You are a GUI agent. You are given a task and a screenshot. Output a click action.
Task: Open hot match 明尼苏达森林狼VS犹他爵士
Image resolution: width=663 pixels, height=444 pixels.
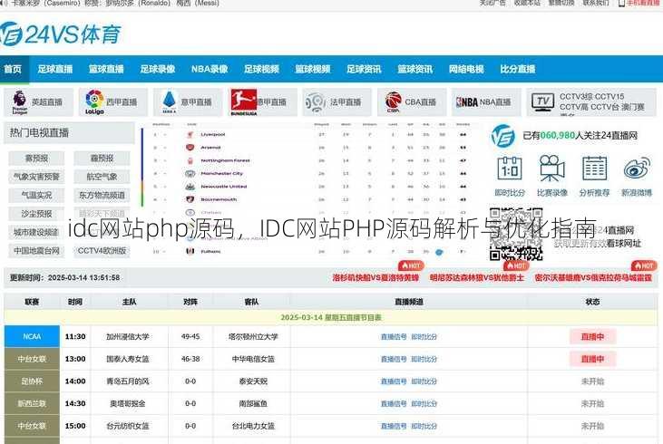[x=476, y=278]
